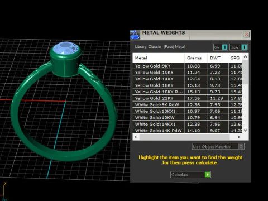Image resolution: width=268 pixels, height=201 pixels.
Task: Click the 6.94 DWT value
Action: [215, 118]
